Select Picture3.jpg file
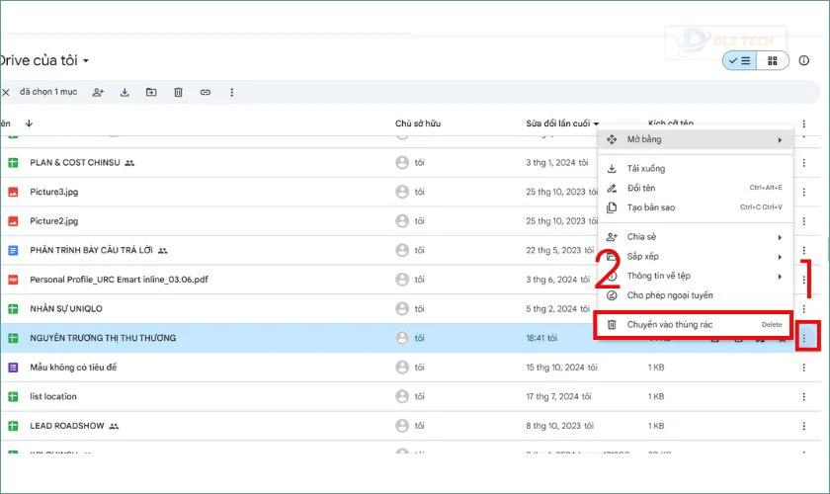This screenshot has width=830, height=494. [54, 192]
